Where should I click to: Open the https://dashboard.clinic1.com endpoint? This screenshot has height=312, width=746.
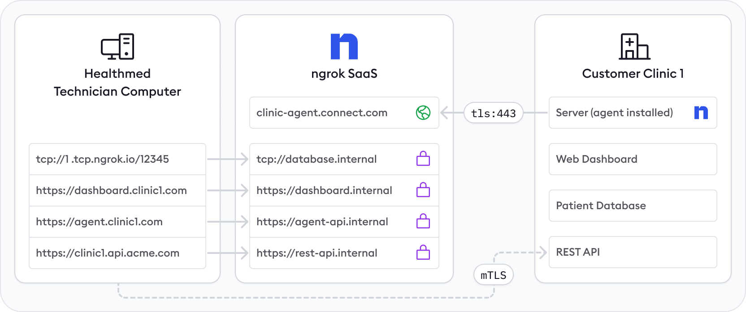[111, 190]
